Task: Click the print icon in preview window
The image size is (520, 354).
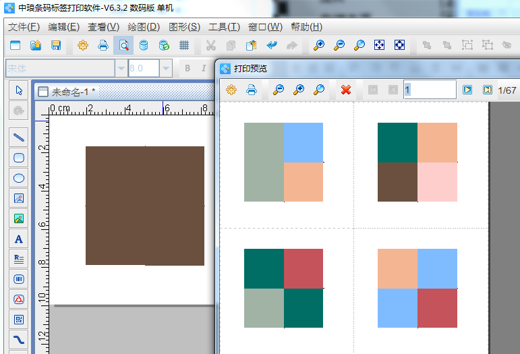Action: coord(251,90)
